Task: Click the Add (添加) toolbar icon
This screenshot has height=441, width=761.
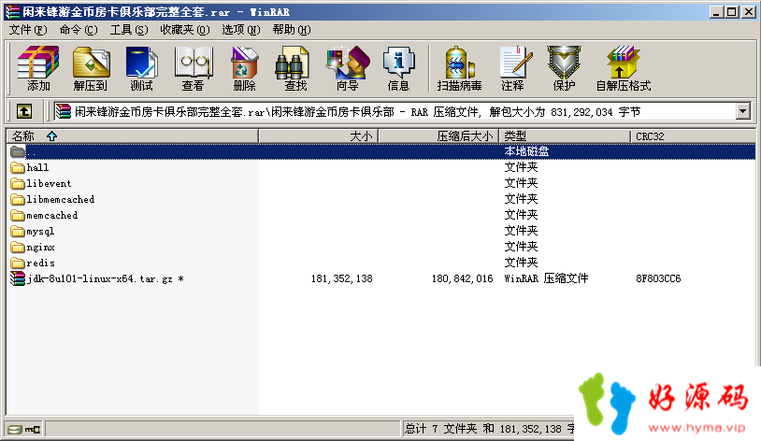Action: click(38, 68)
